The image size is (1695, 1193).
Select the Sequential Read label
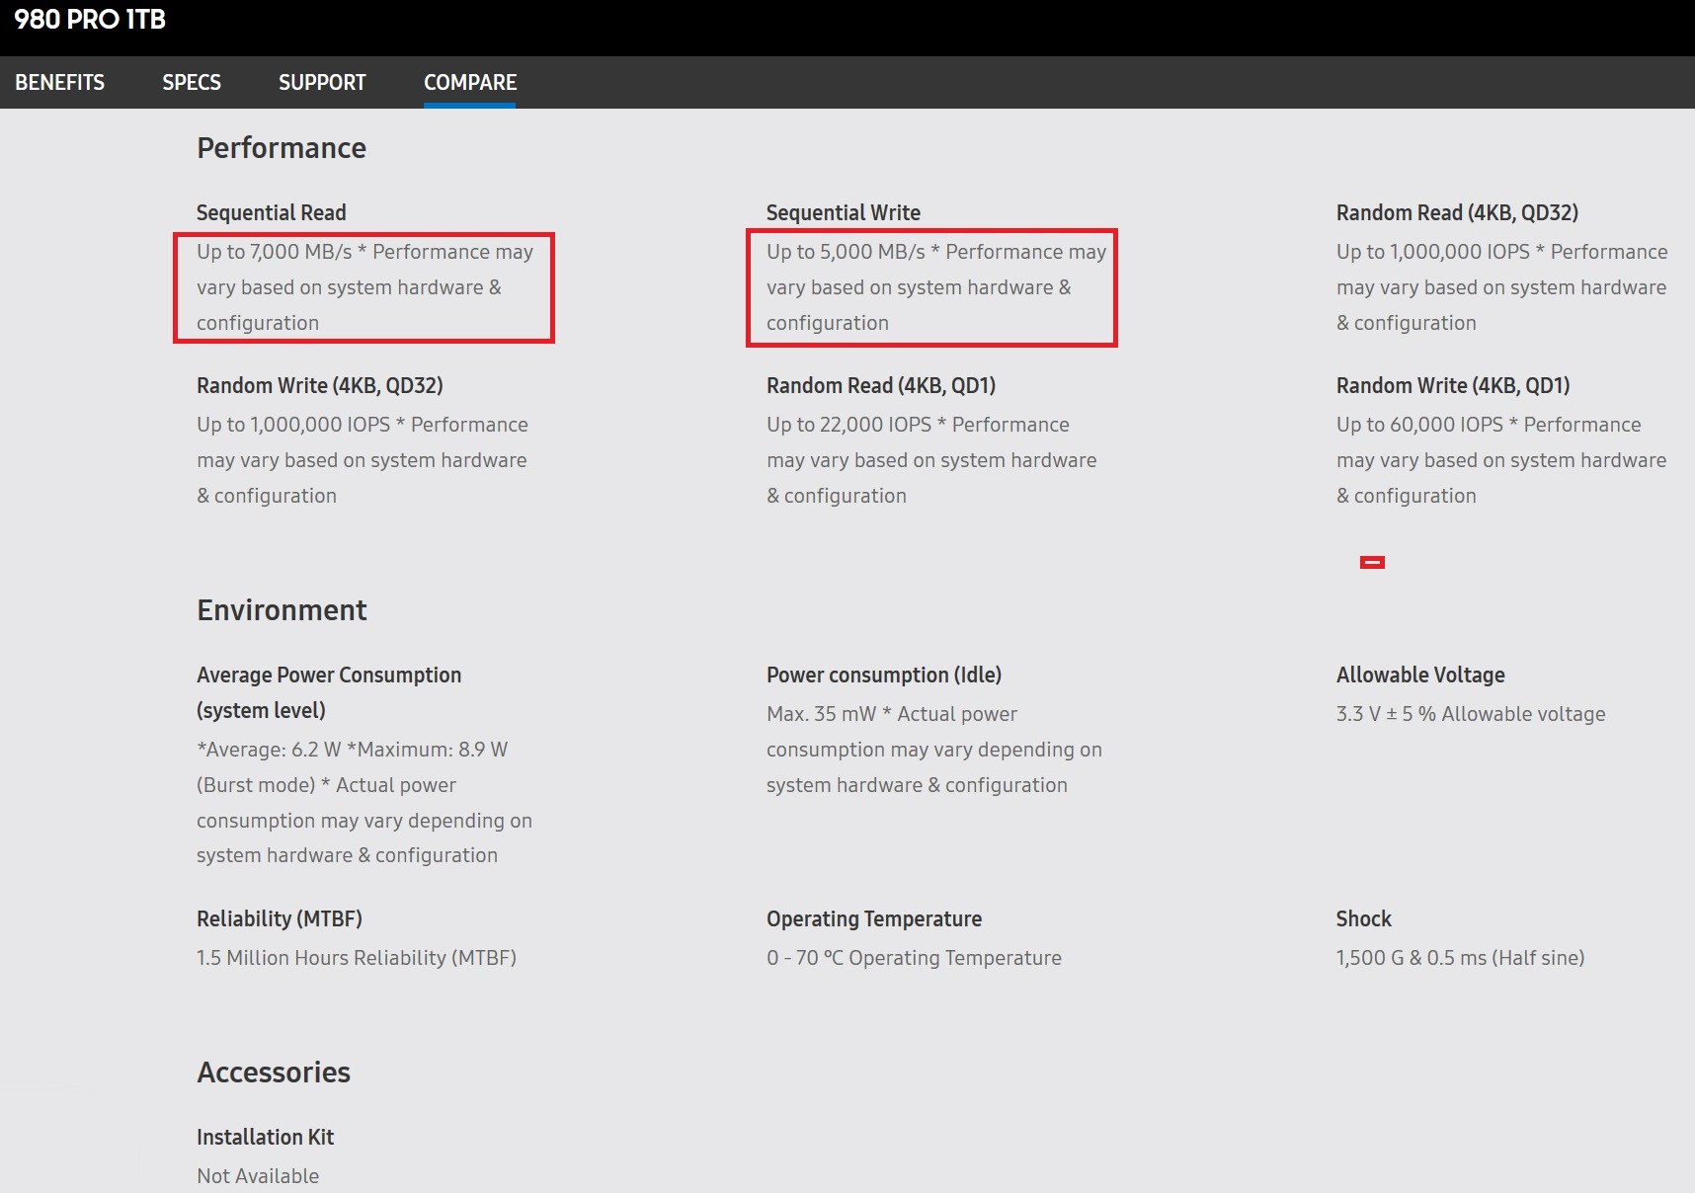point(272,212)
